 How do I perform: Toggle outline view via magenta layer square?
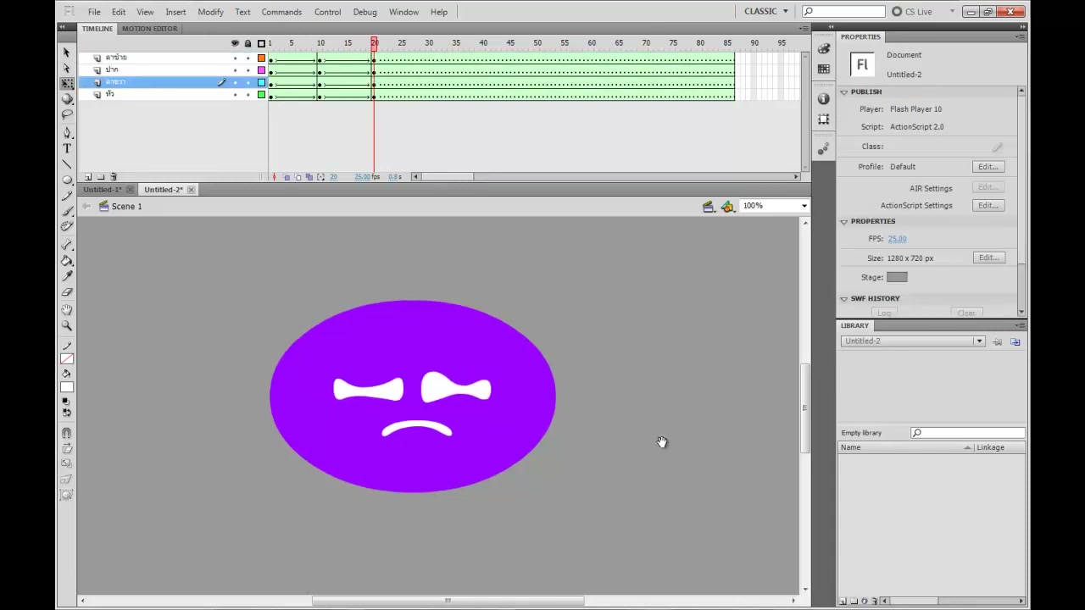click(261, 69)
